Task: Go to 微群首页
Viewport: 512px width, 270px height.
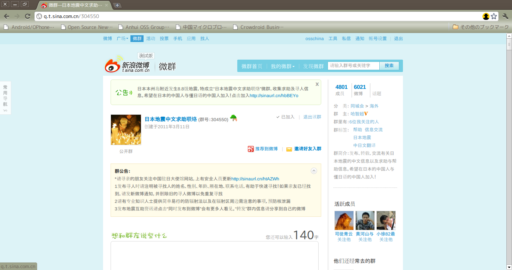Action: coord(252,66)
